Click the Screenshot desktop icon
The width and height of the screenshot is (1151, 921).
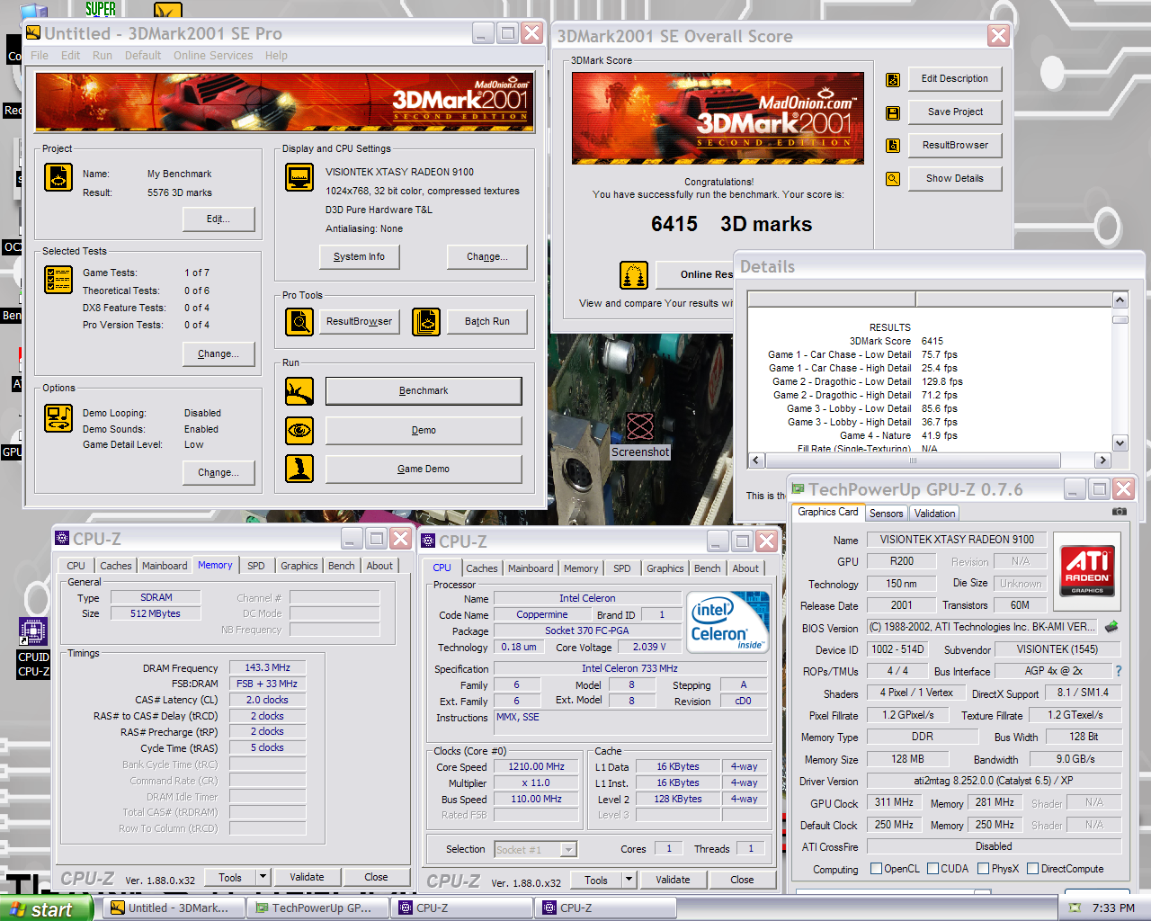point(640,435)
